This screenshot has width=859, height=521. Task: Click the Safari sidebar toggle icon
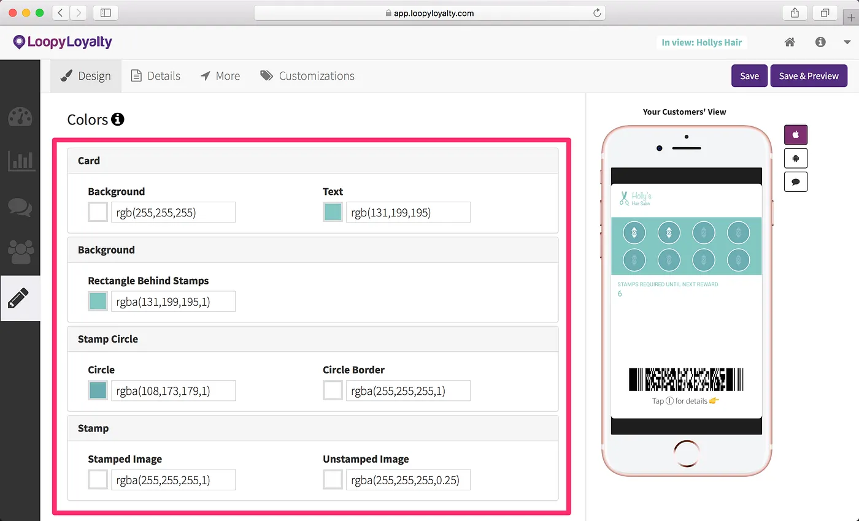pos(106,12)
